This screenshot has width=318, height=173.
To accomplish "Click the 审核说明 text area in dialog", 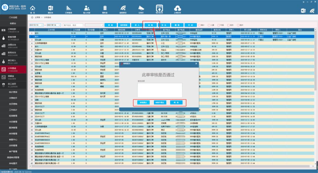I will (x=160, y=90).
